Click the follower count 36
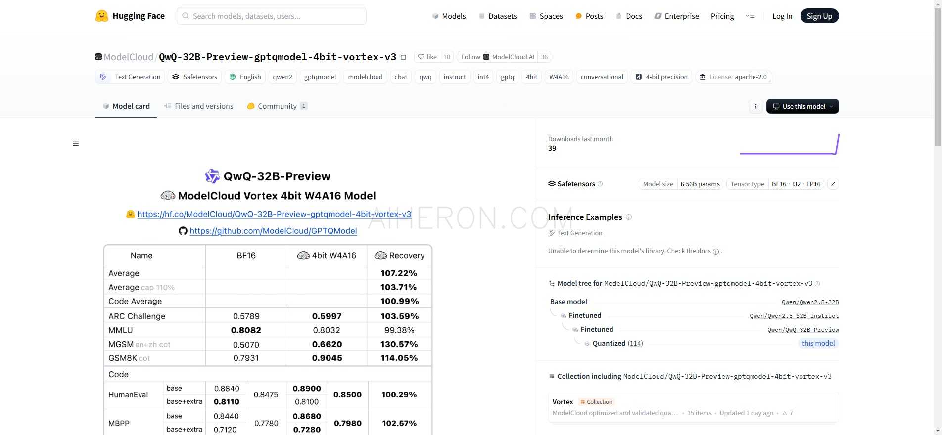 click(544, 57)
